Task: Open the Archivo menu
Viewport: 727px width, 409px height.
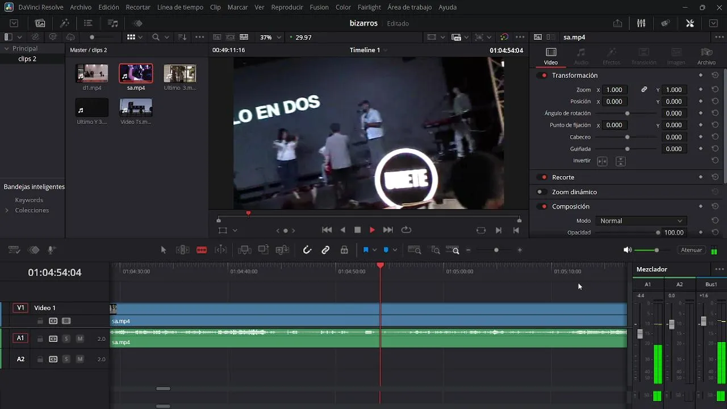Action: click(81, 7)
